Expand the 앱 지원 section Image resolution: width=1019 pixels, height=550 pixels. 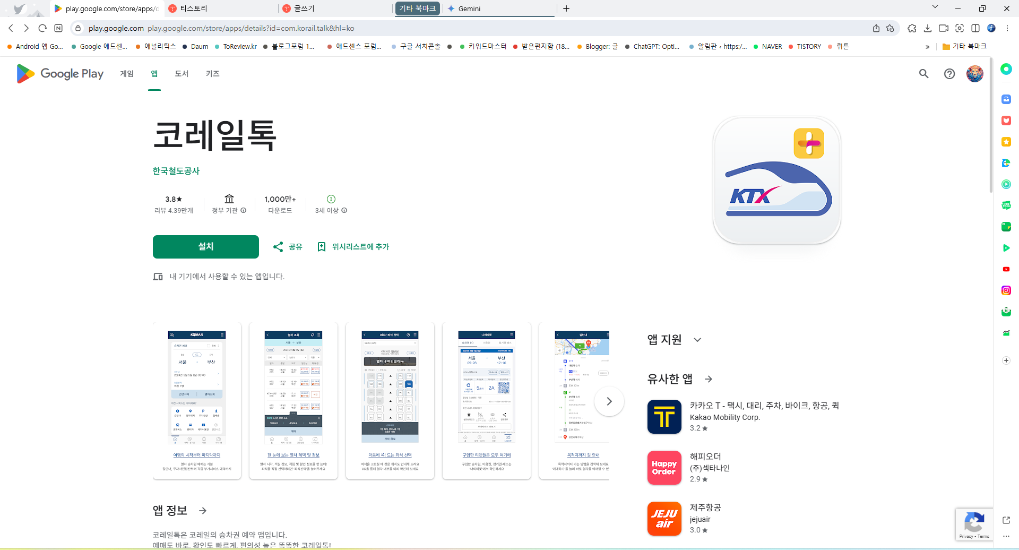pos(697,340)
